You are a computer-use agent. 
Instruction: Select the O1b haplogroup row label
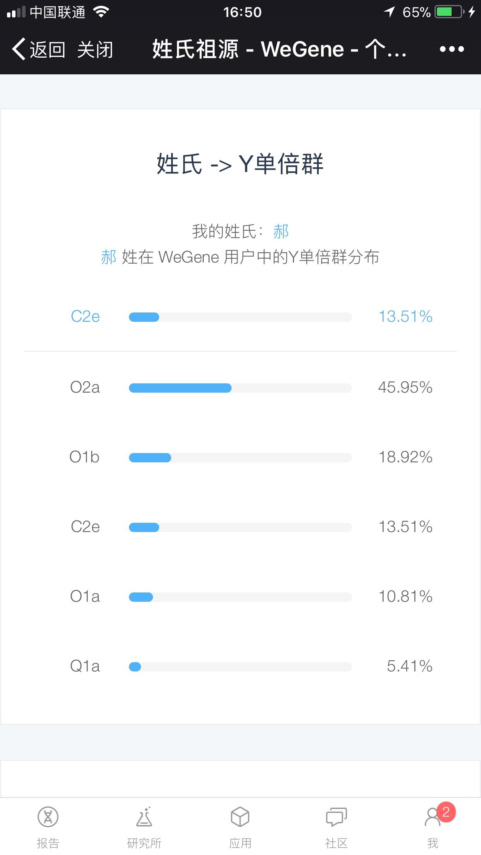[x=84, y=457]
